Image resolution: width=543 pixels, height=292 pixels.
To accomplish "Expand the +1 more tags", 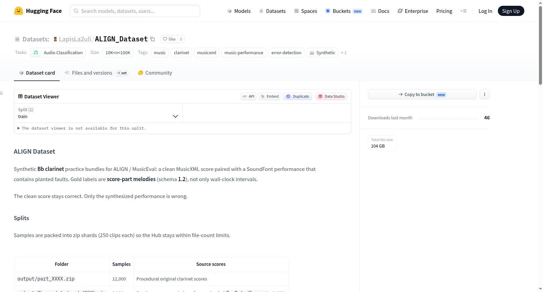I will pos(344,53).
